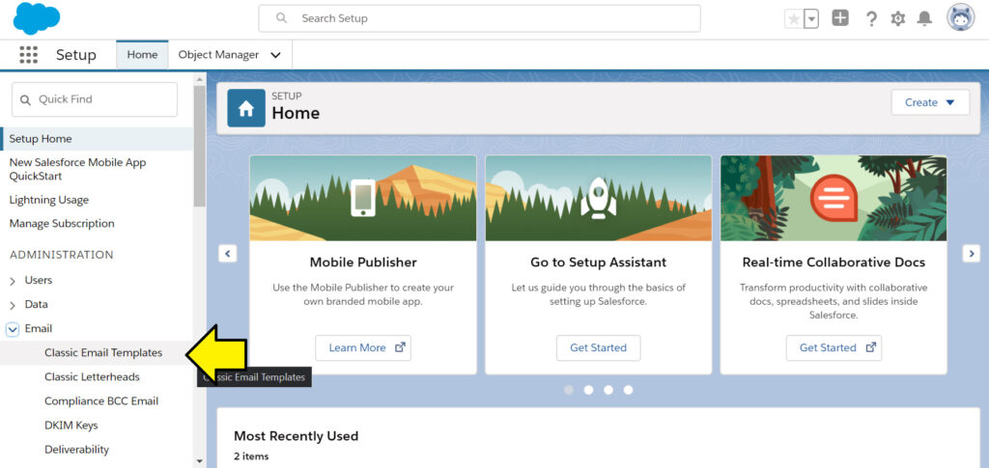Open the Create dropdown button
Screen dimensions: 989x468
930,102
